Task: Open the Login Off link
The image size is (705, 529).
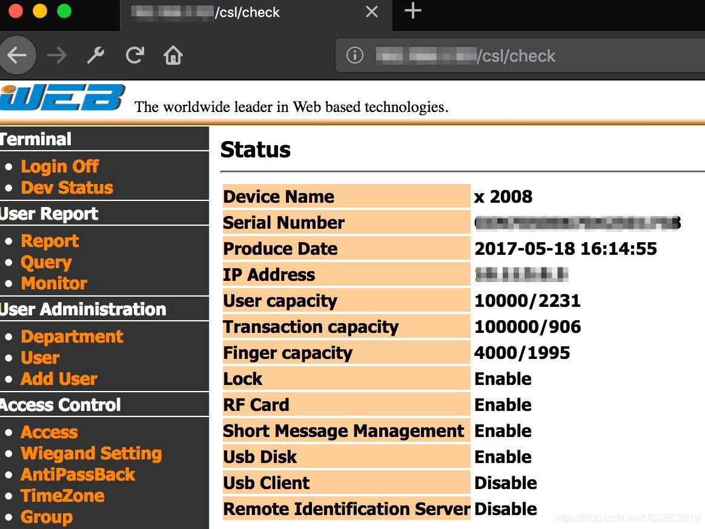Action: pyautogui.click(x=60, y=166)
